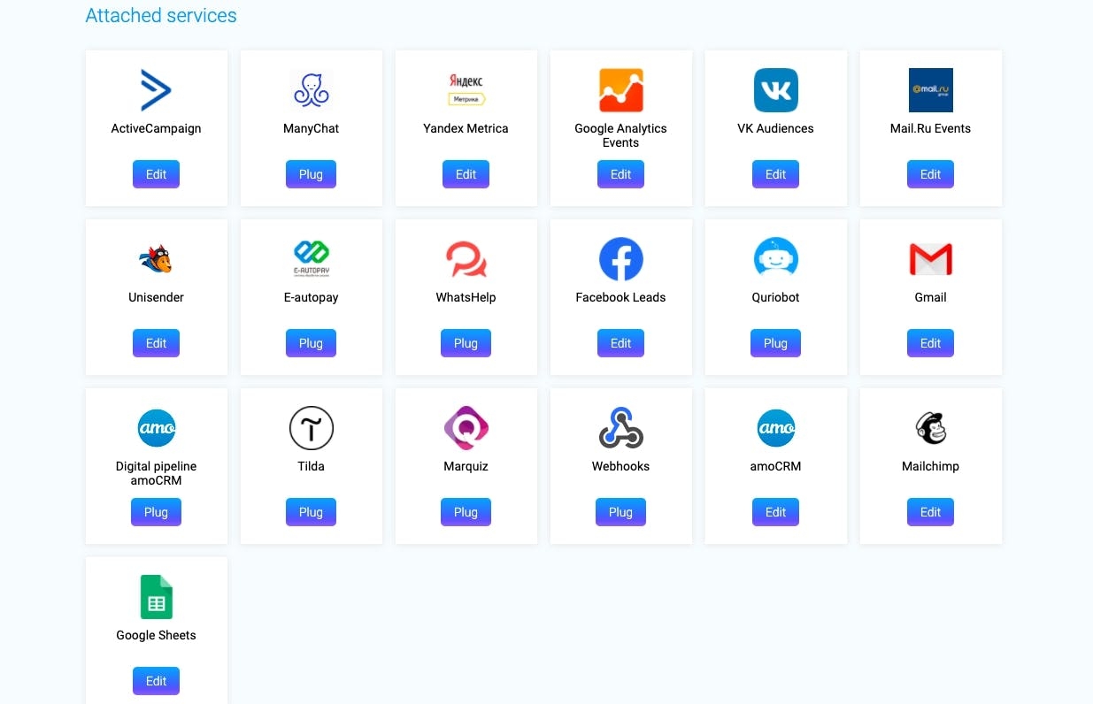Click the ActiveCampaign label text

156,128
